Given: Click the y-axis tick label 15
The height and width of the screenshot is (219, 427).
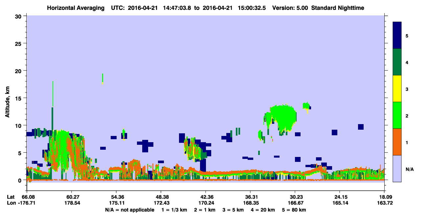Looking at the screenshot, I should point(19,98).
